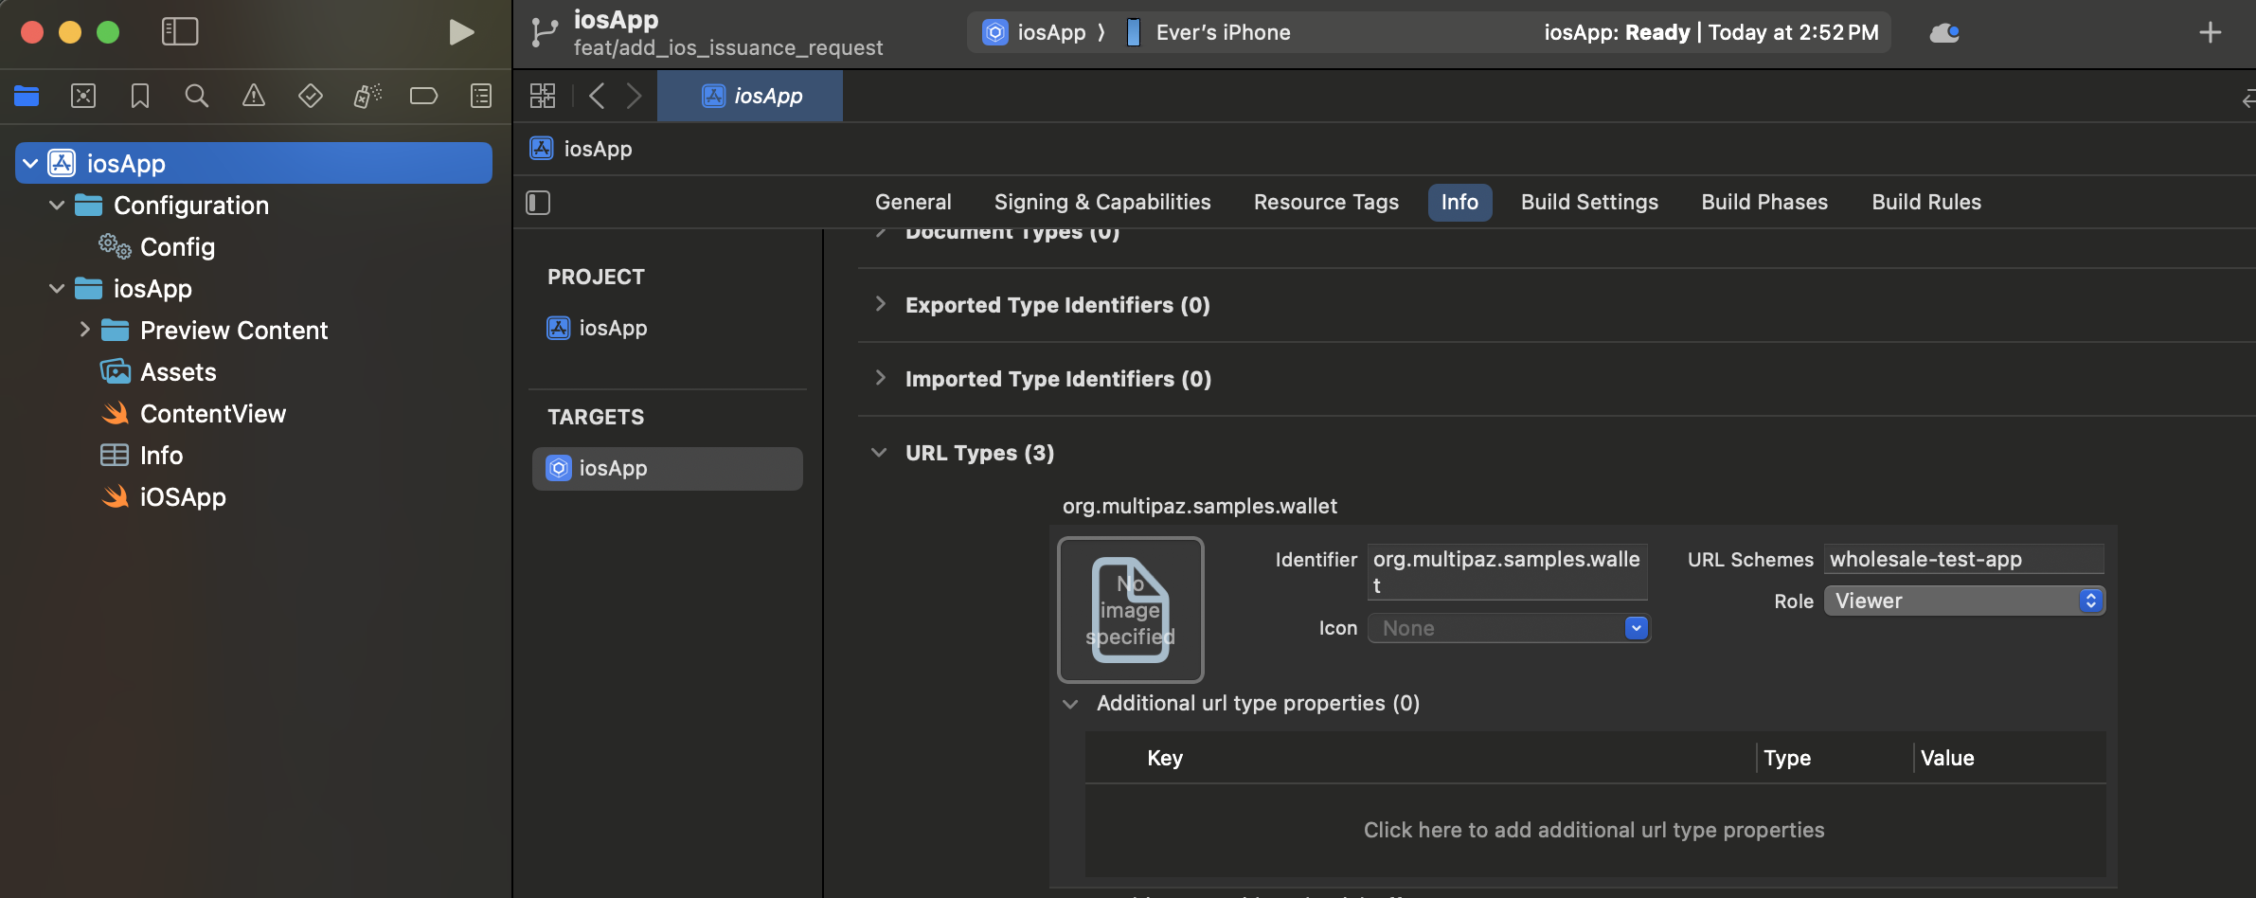
Task: Open the Find navigator
Action: tap(197, 96)
